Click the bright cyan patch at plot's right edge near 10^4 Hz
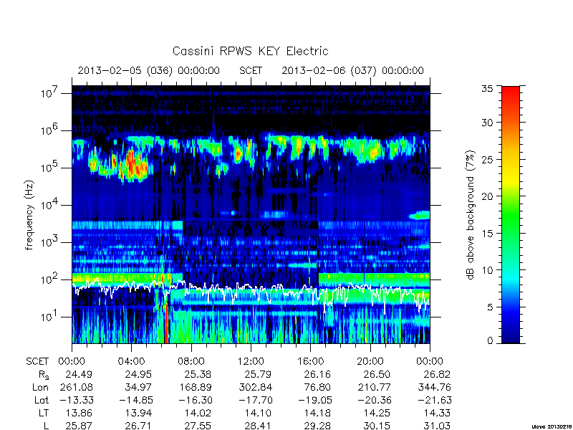 tap(420, 216)
